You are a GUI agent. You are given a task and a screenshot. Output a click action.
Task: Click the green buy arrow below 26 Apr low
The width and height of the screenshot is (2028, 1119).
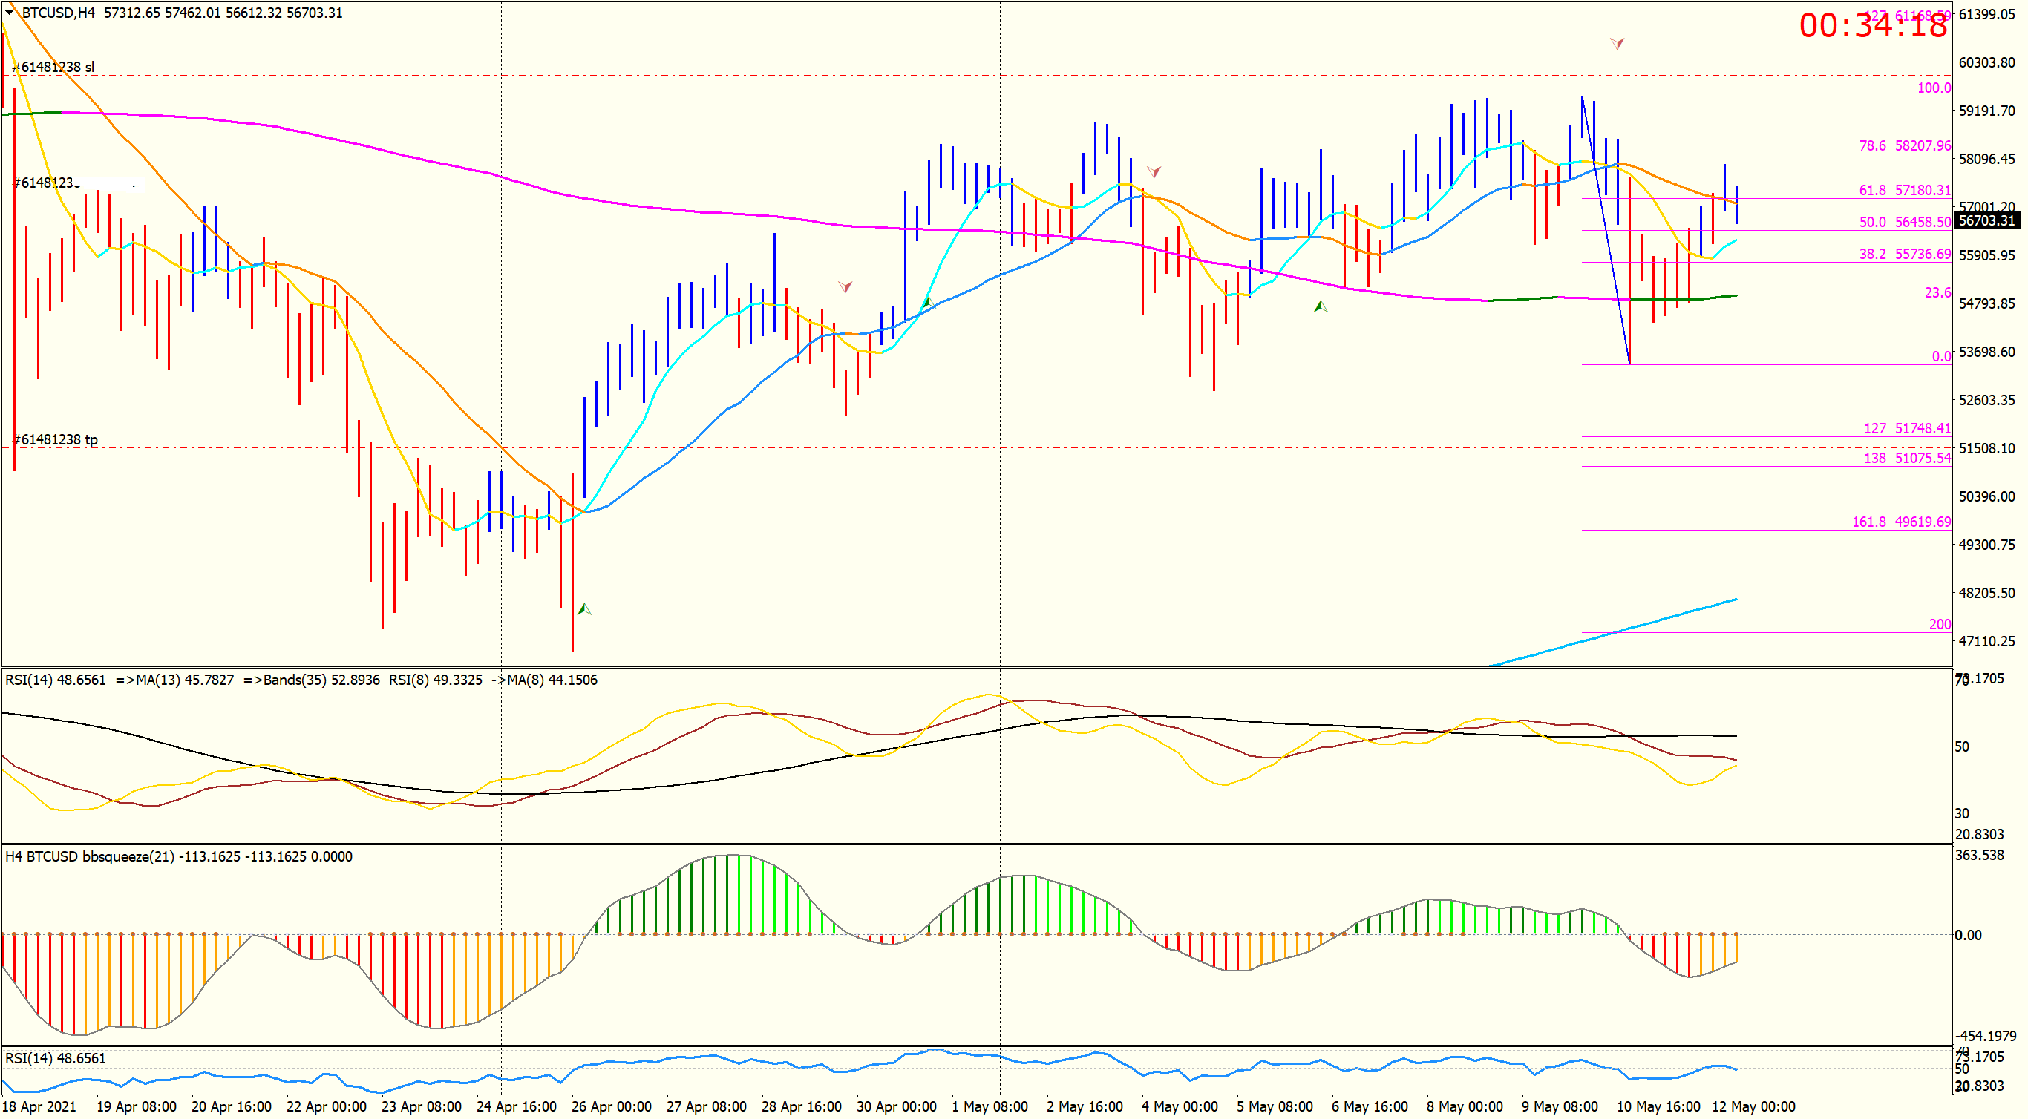pyautogui.click(x=584, y=609)
